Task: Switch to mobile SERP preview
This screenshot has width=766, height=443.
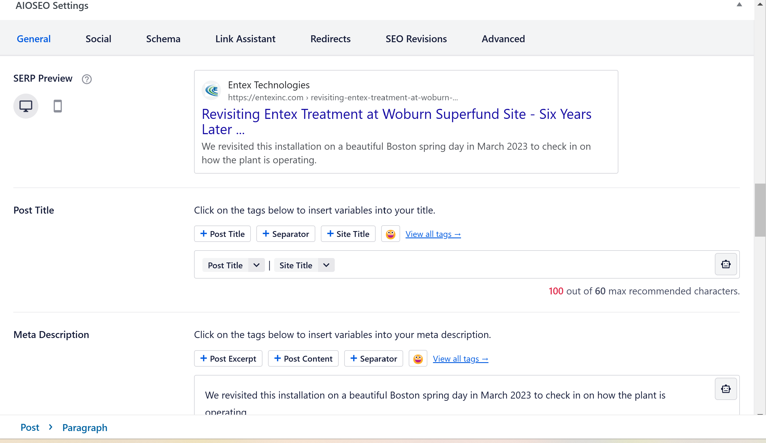Action: tap(58, 106)
